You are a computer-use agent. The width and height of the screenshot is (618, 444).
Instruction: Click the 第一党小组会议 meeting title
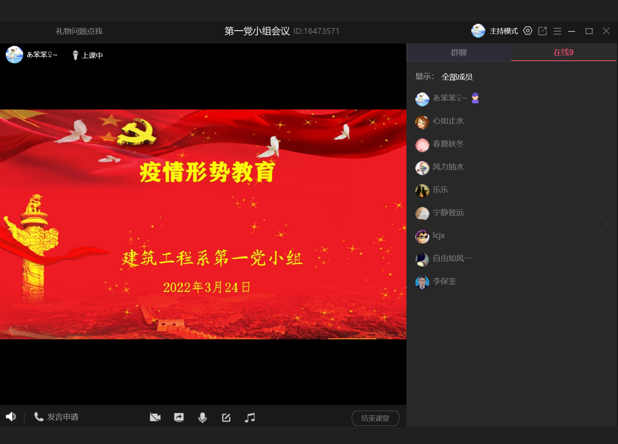(x=257, y=31)
